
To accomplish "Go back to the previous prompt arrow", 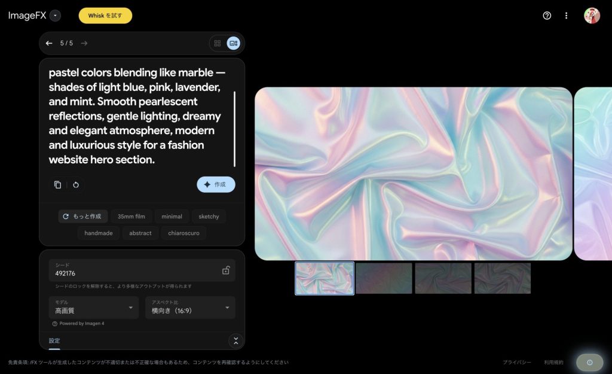I will [49, 43].
